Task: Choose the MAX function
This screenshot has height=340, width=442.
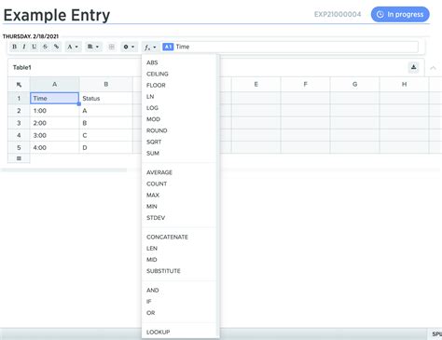Action: tap(153, 195)
